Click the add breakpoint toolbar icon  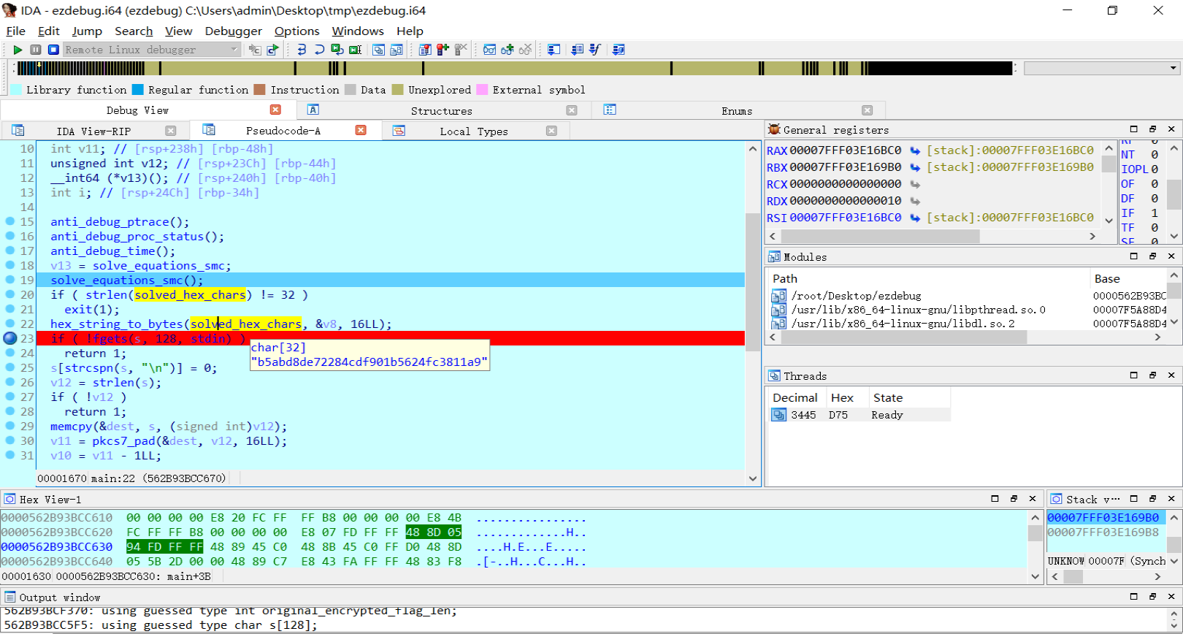tap(443, 50)
